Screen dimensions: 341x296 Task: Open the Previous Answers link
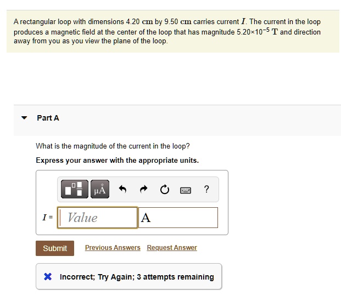click(x=113, y=248)
